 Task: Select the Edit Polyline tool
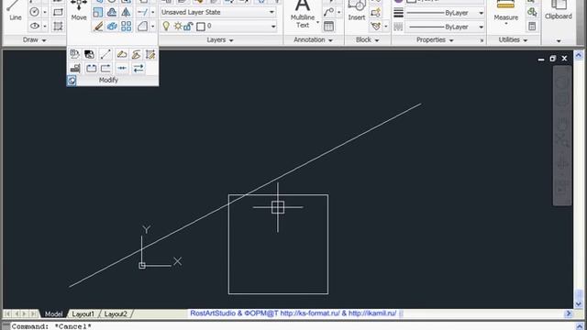pyautogui.click(x=122, y=54)
